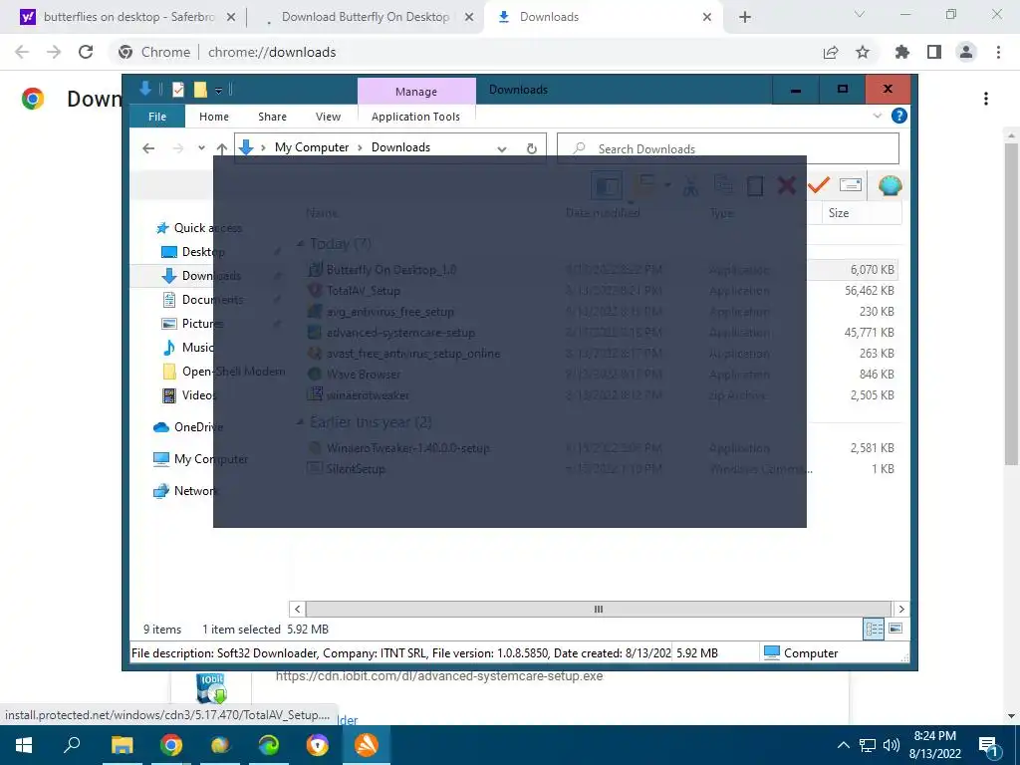Open the Chrome profile avatar menu
The image size is (1020, 765).
coord(966,52)
